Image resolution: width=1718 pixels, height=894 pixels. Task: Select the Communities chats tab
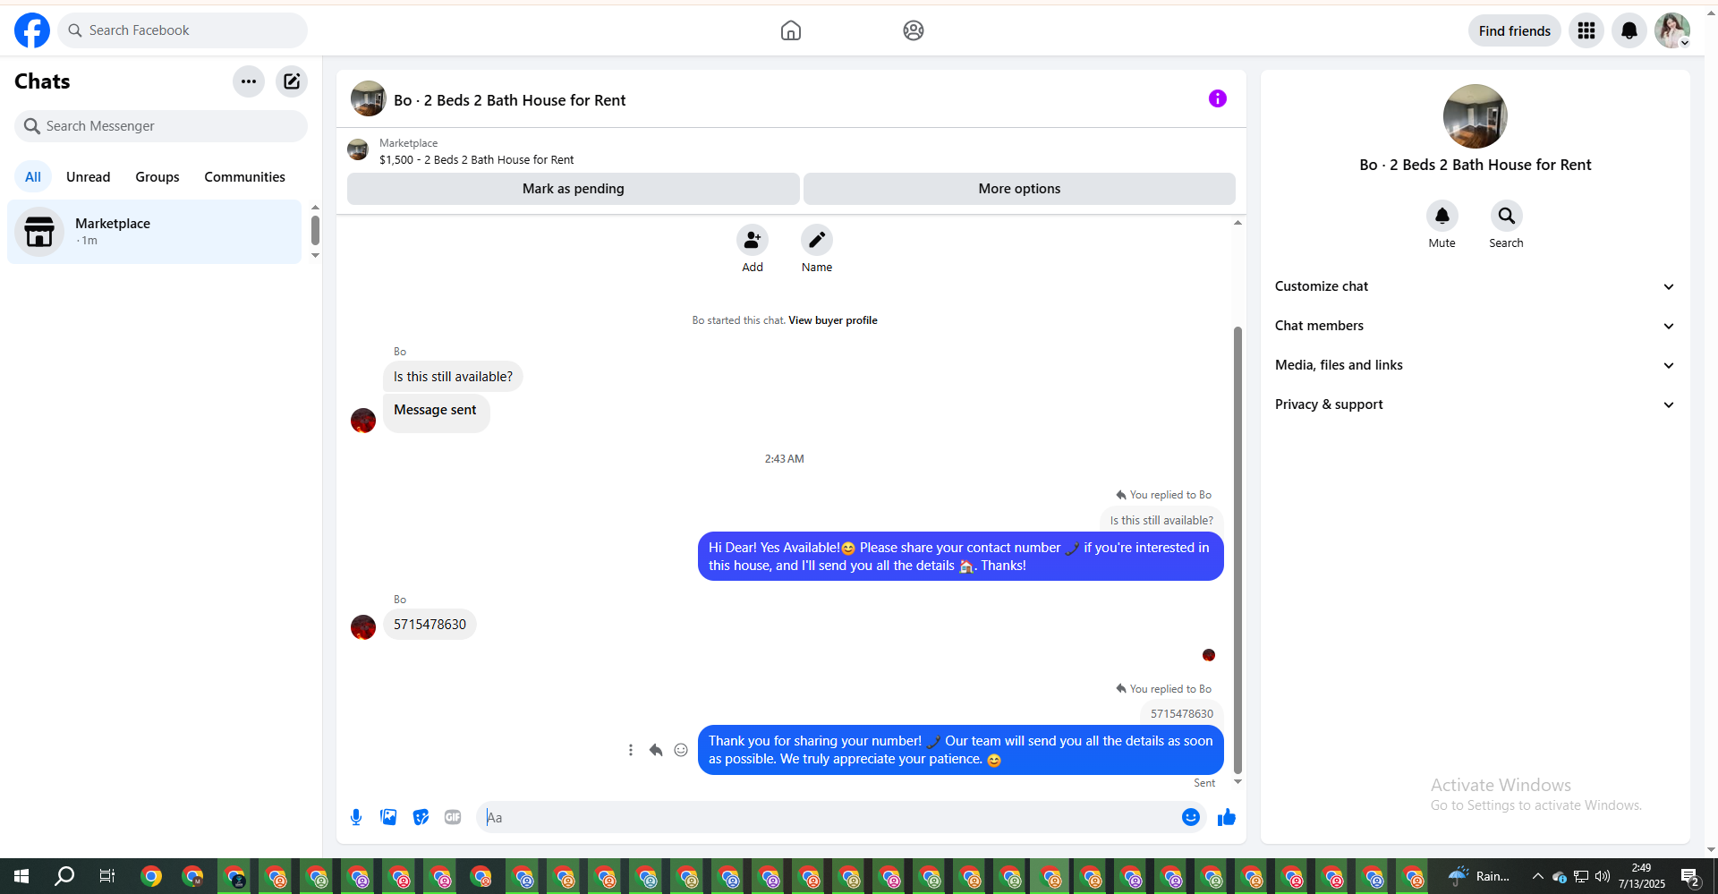click(244, 177)
